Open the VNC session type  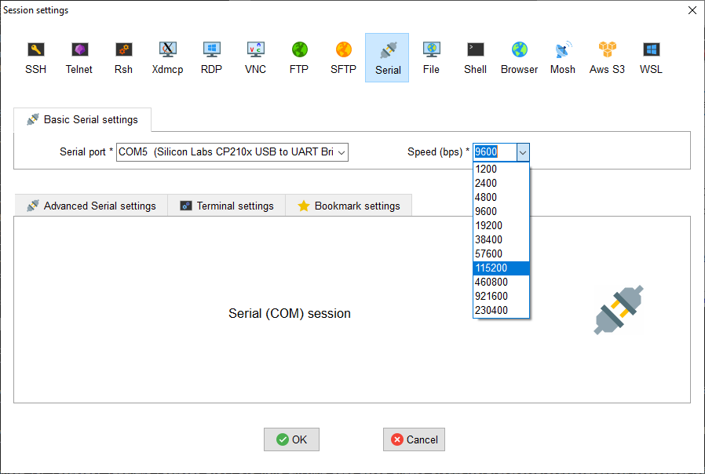pyautogui.click(x=255, y=57)
